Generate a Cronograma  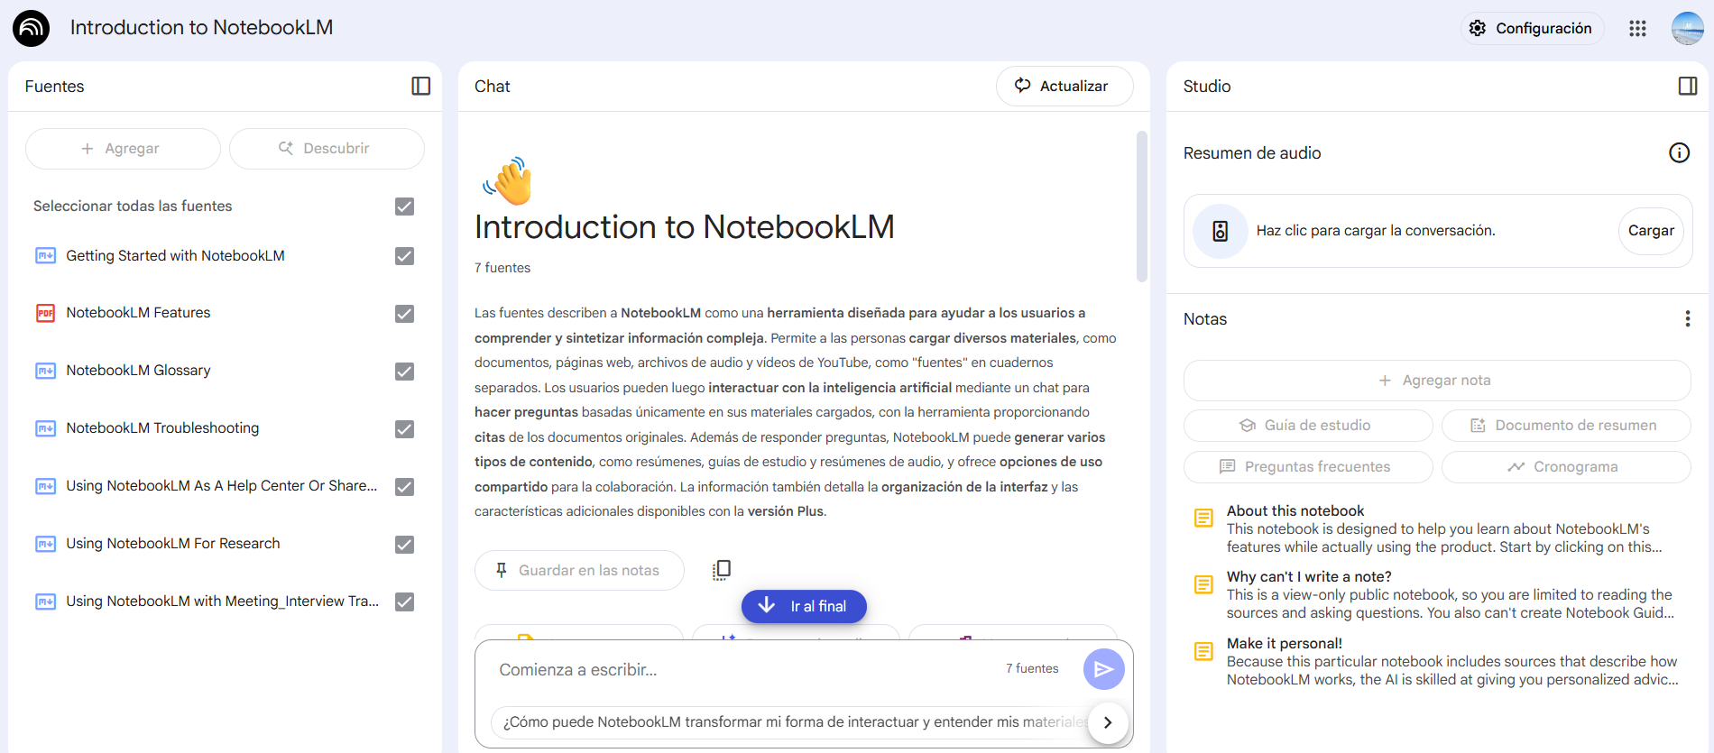coord(1566,467)
